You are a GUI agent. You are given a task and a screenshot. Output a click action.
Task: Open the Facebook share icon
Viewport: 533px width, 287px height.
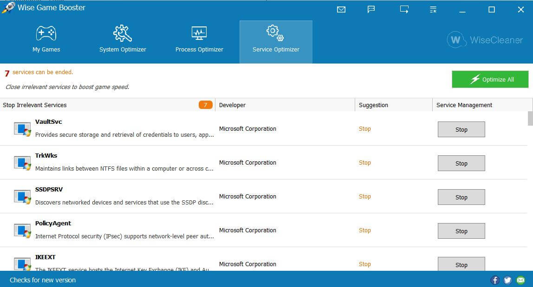(495, 280)
